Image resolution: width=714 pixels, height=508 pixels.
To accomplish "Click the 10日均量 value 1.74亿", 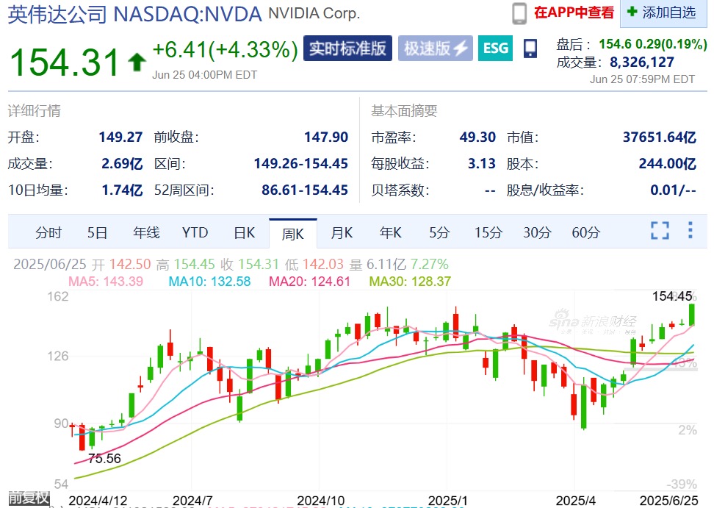I will pyautogui.click(x=122, y=190).
